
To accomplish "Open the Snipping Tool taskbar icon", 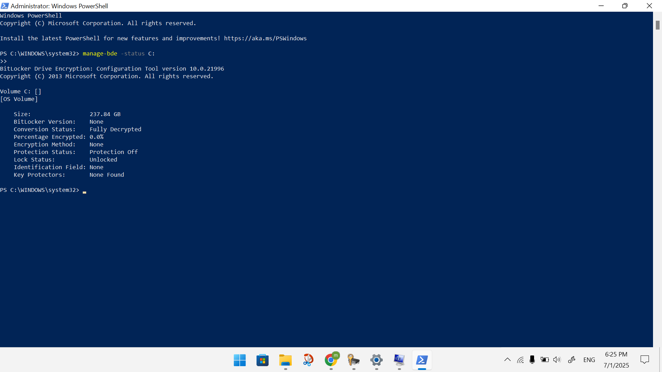I will pyautogui.click(x=308, y=360).
